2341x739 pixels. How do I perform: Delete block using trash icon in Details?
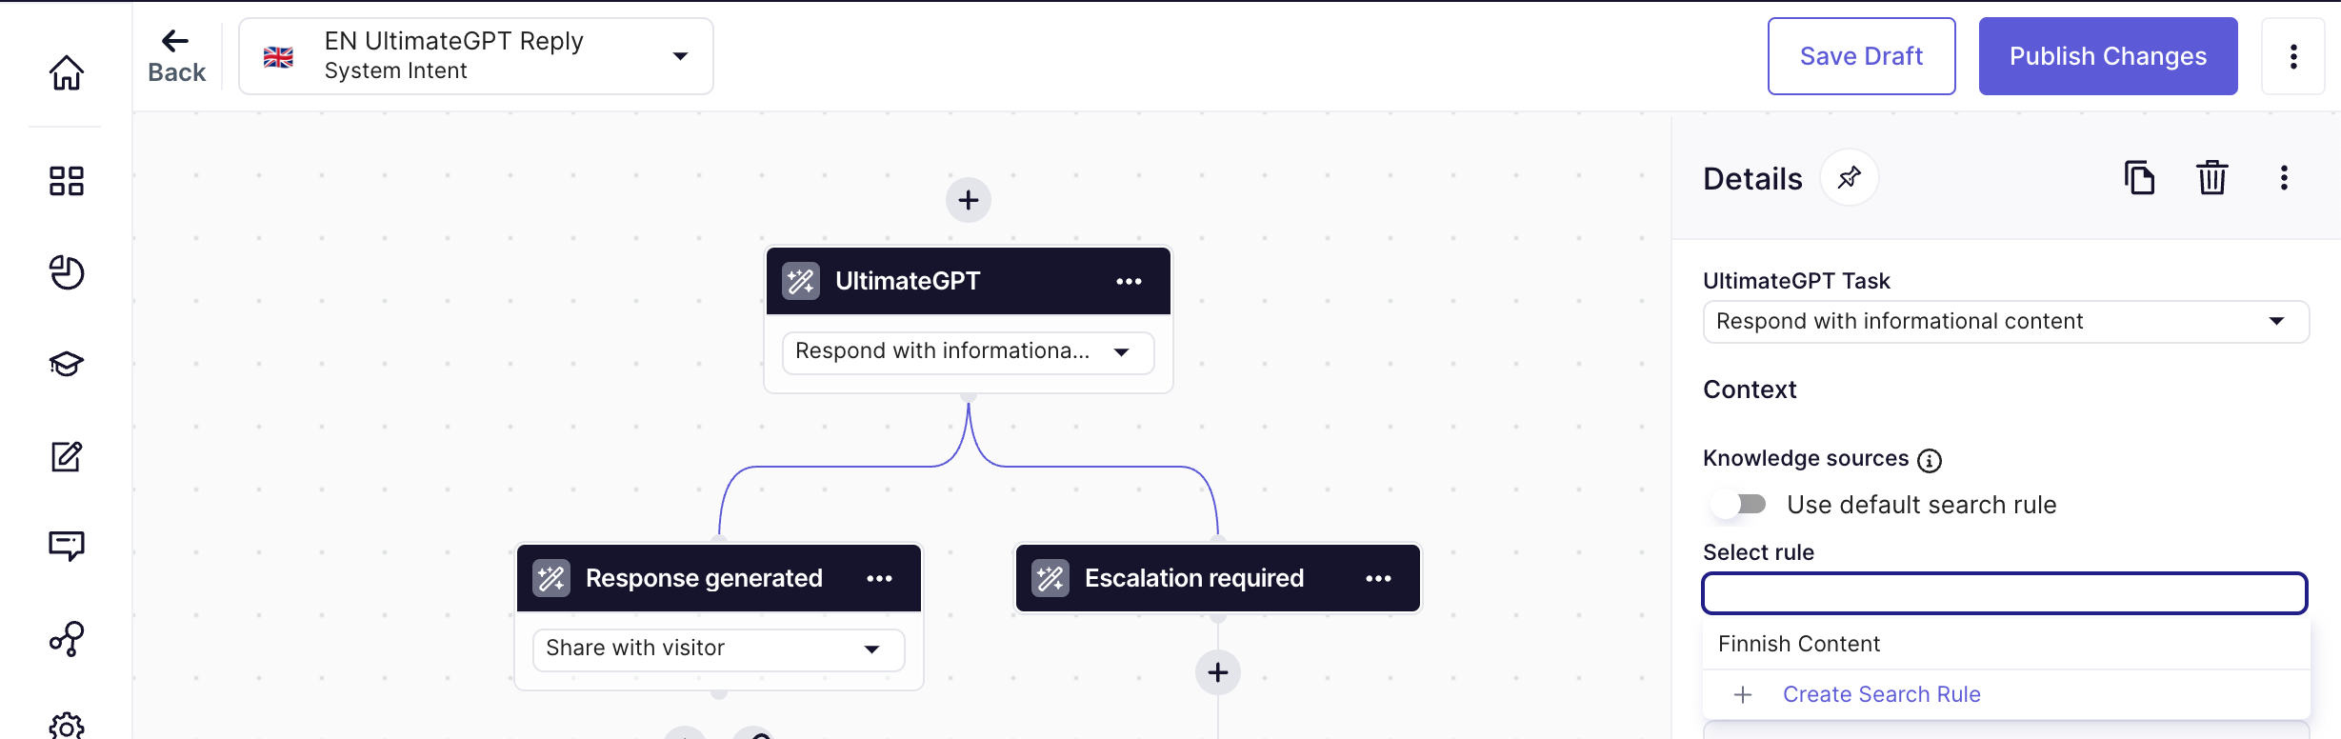(x=2211, y=177)
